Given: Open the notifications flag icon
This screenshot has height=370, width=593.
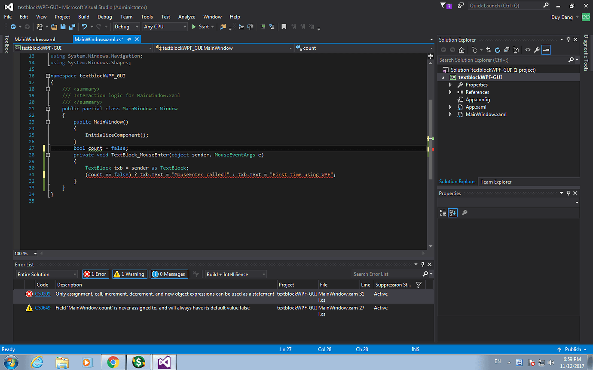Looking at the screenshot, I should click(x=443, y=6).
